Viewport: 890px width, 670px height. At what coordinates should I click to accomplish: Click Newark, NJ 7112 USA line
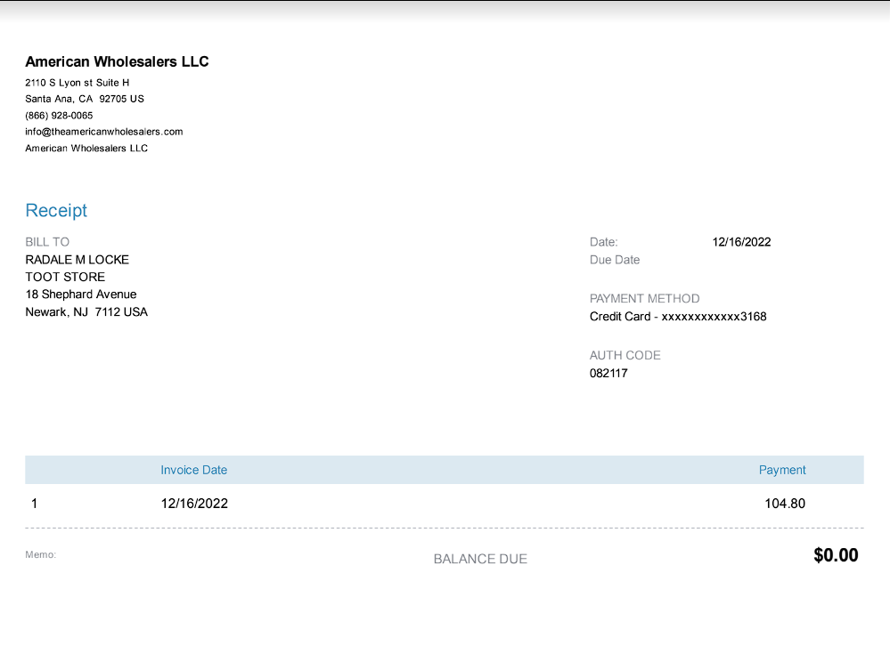click(86, 311)
